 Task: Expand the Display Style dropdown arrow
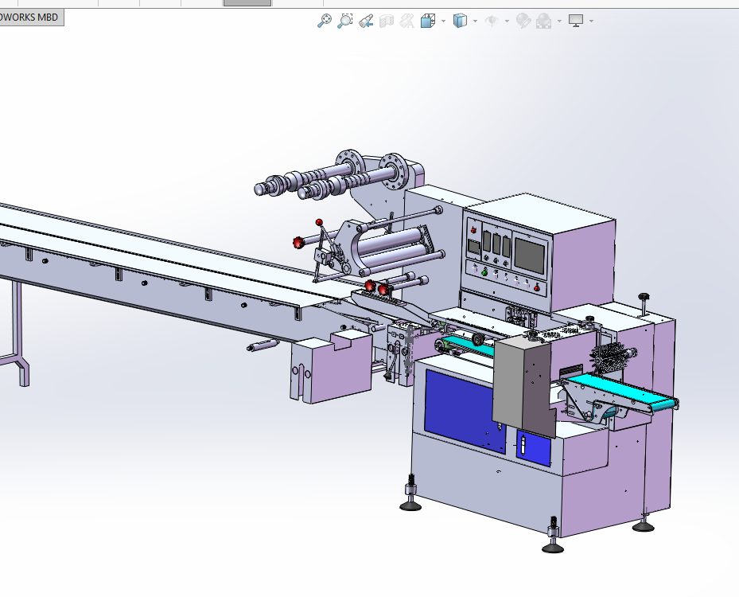click(x=475, y=21)
